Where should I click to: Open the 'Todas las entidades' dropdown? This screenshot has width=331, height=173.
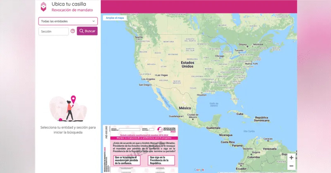point(68,21)
